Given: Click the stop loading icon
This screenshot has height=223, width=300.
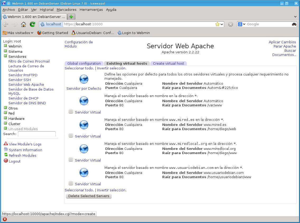Looking at the screenshot, I should 231,24.
